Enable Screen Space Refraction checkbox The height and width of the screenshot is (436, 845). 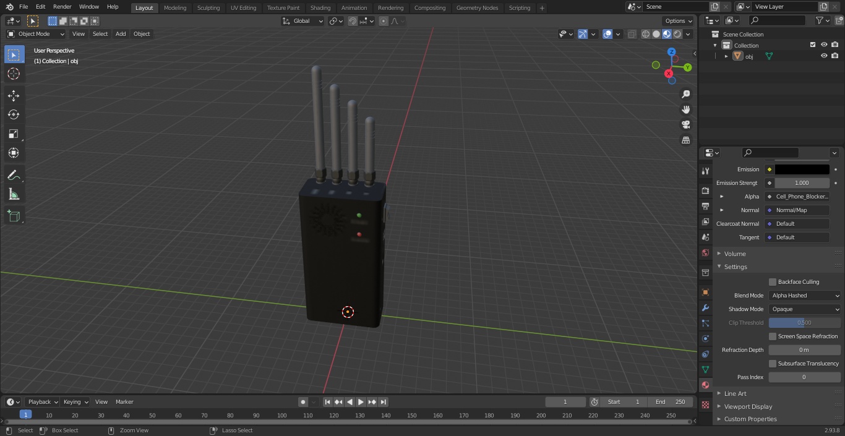click(773, 336)
